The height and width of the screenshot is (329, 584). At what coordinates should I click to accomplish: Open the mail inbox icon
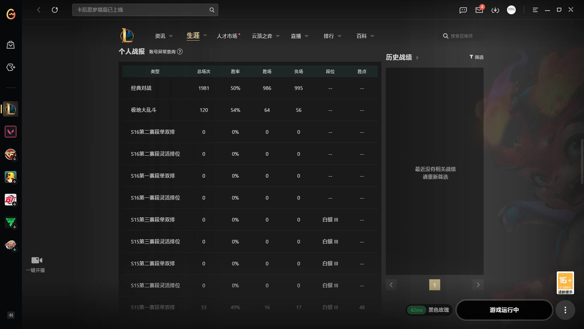click(x=479, y=10)
